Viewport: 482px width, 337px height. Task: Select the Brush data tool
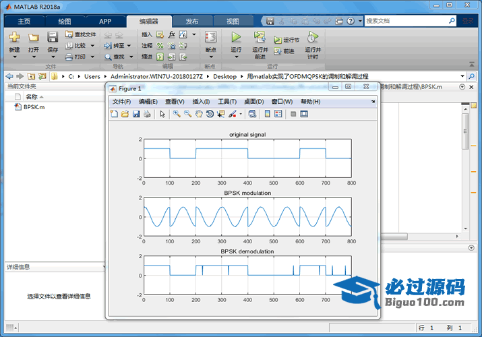233,114
